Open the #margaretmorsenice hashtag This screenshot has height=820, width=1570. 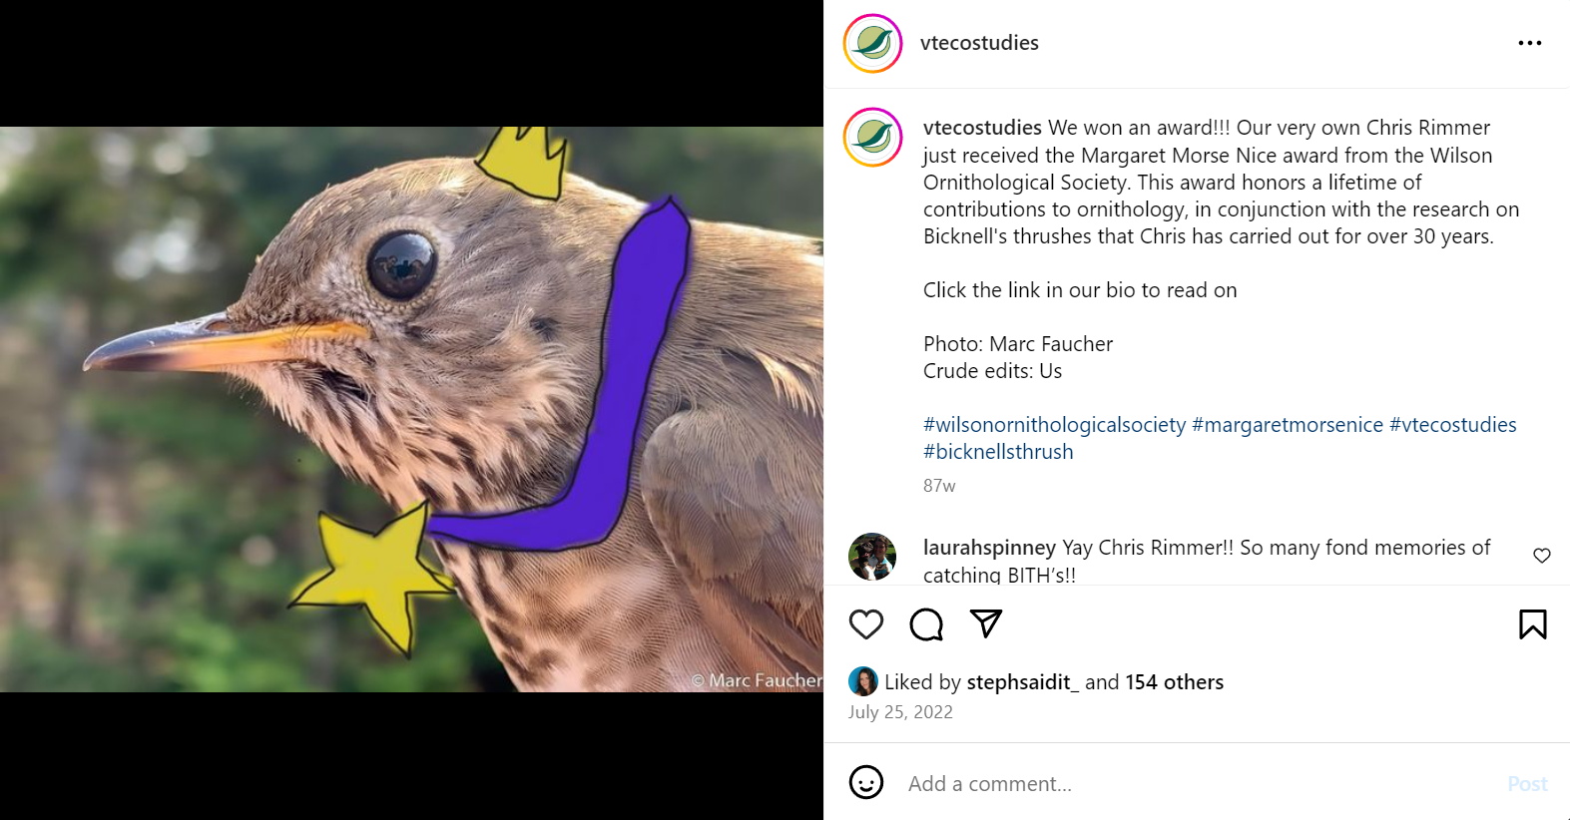1288,425
